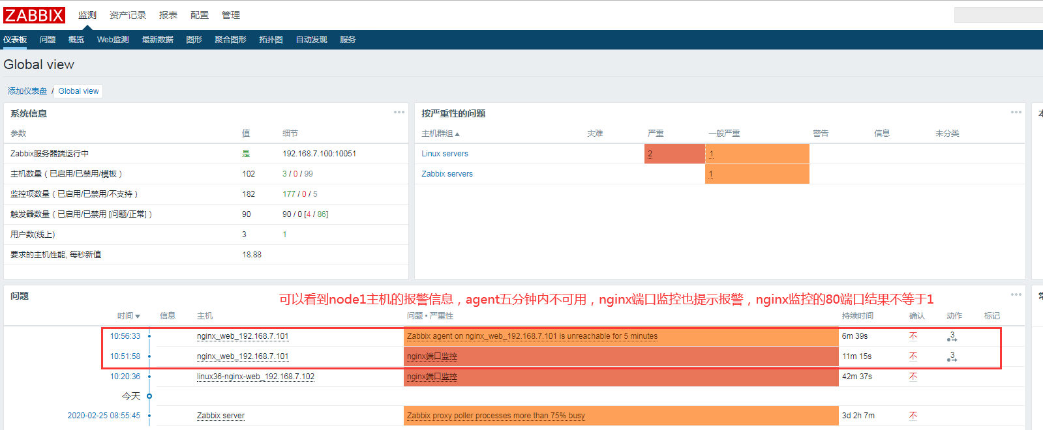View actions icon for the 10:56:33 problem
This screenshot has width=1043, height=430.
point(952,336)
